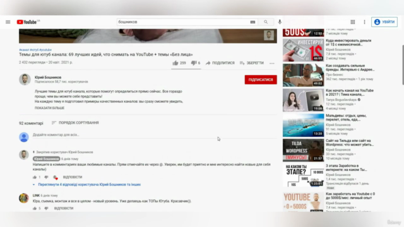Open Куда инвестировать деньги video thumbnail

[303, 50]
